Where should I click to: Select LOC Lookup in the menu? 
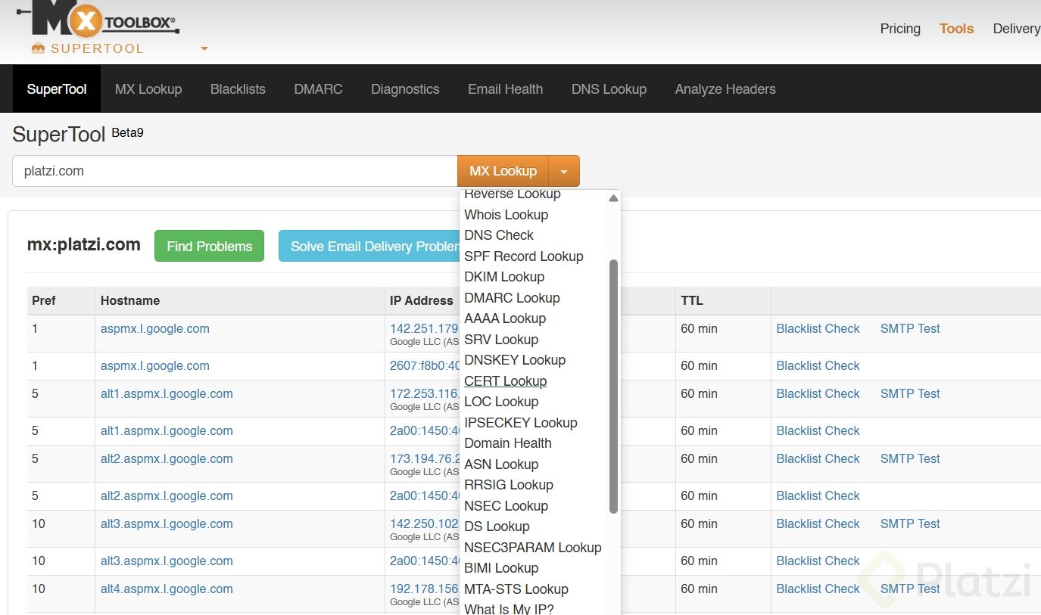[501, 402]
